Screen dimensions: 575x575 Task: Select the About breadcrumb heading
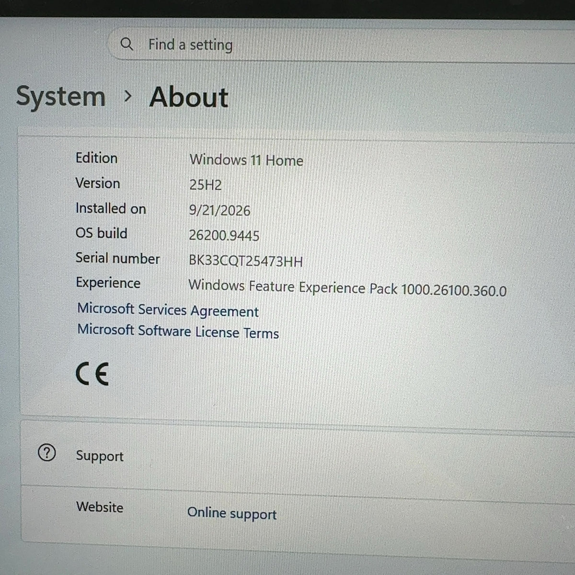click(x=189, y=97)
